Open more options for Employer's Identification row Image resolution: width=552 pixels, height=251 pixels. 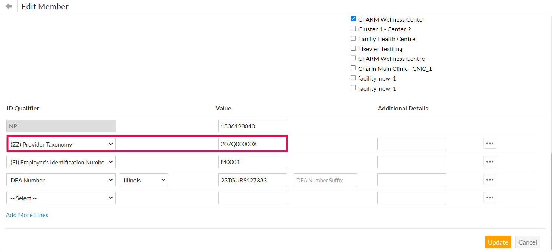(x=490, y=161)
